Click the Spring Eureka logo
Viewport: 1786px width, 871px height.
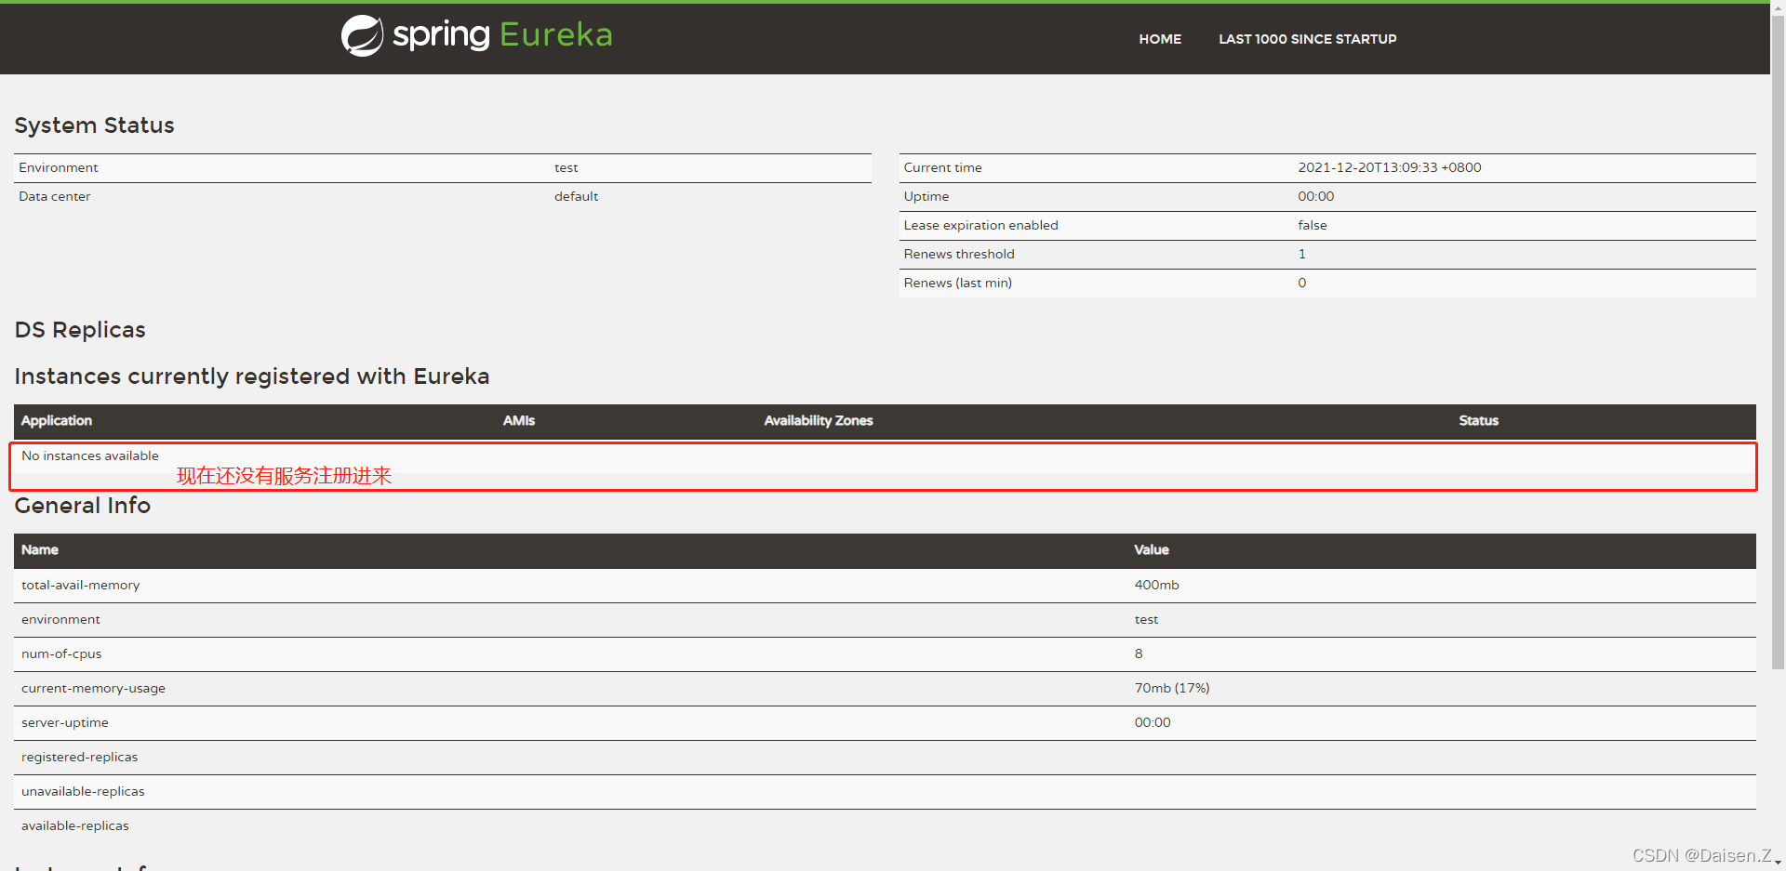coord(477,35)
